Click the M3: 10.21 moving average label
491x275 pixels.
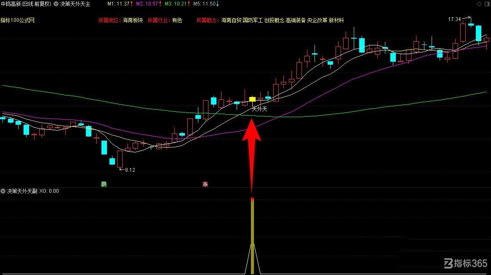178,4
